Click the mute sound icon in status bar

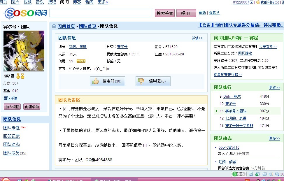pyautogui.click(x=271, y=174)
